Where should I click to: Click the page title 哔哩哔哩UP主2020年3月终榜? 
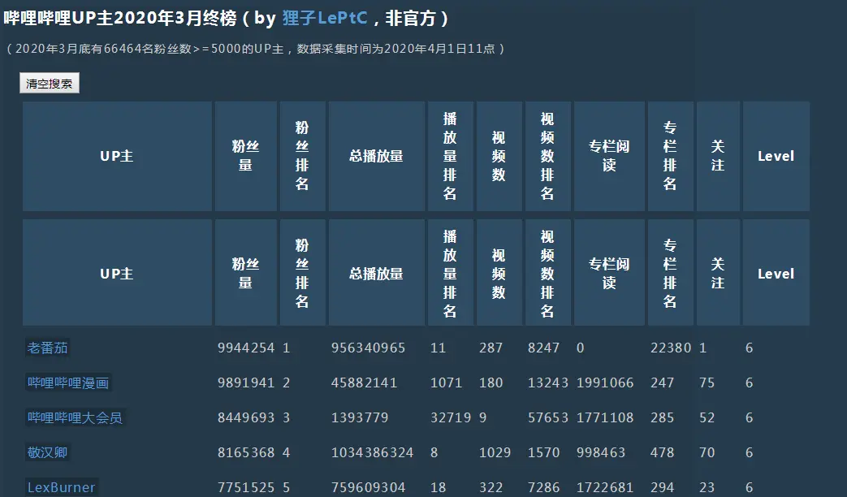pyautogui.click(x=120, y=19)
